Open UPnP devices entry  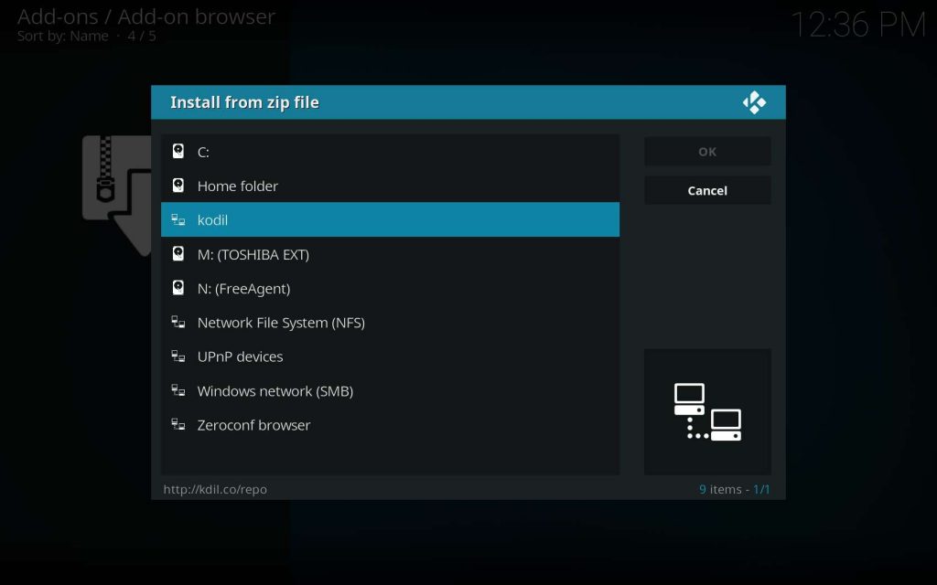coord(390,356)
